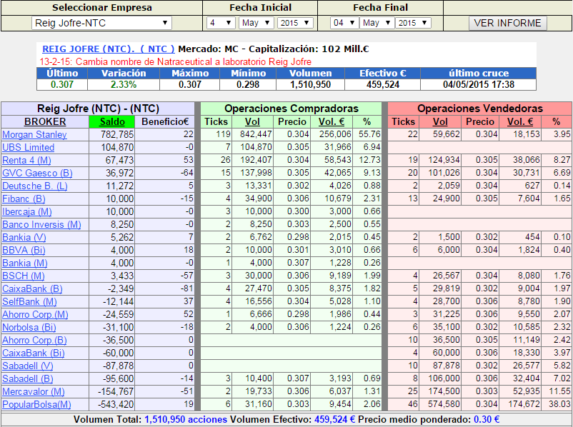The height and width of the screenshot is (427, 573).
Task: Open the Seleccionar Empresa company dropdown
Action: click(x=101, y=23)
